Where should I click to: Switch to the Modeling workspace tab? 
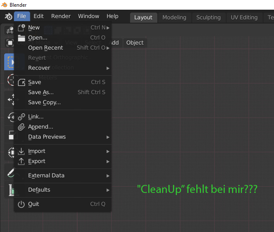(174, 18)
